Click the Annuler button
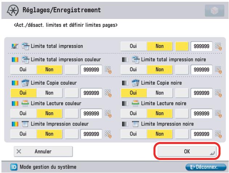 (43, 152)
